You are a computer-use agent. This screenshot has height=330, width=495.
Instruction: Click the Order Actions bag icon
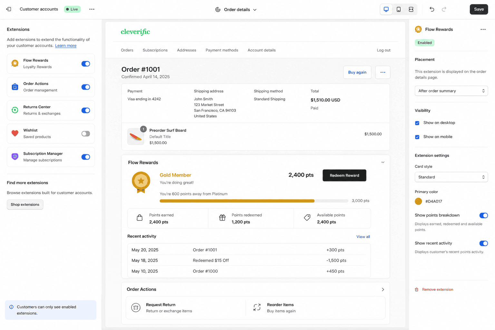click(x=15, y=87)
